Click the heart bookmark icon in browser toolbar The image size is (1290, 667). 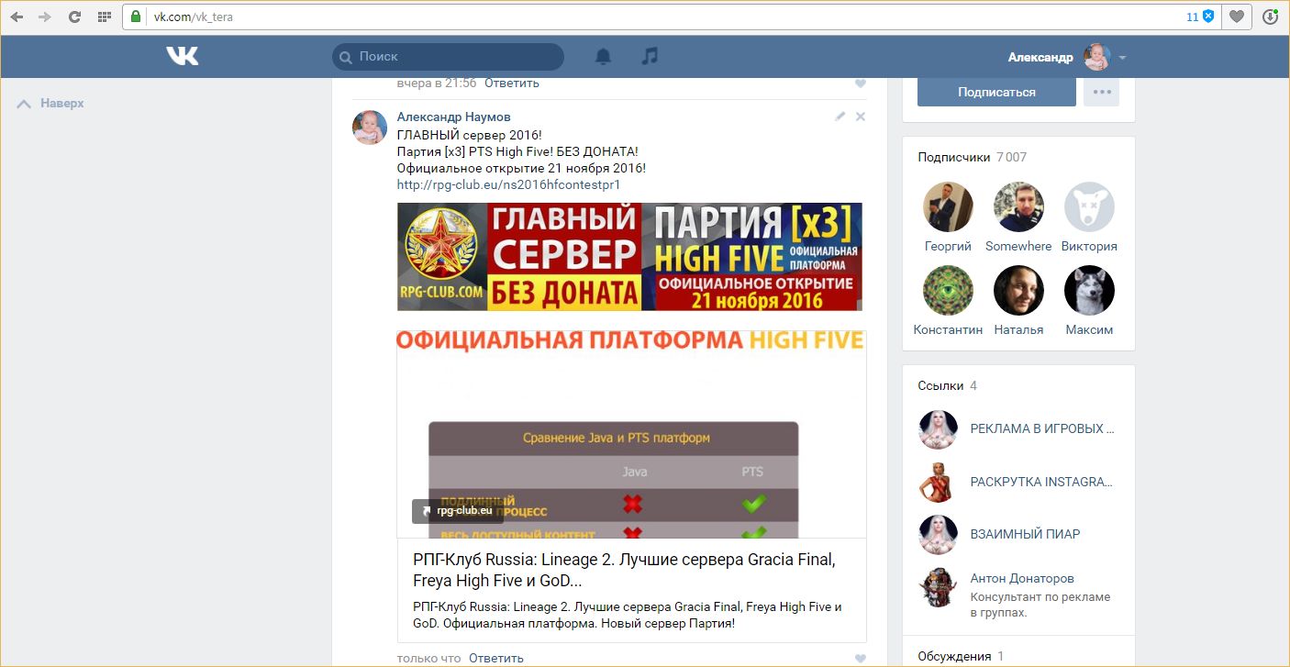pyautogui.click(x=1238, y=17)
